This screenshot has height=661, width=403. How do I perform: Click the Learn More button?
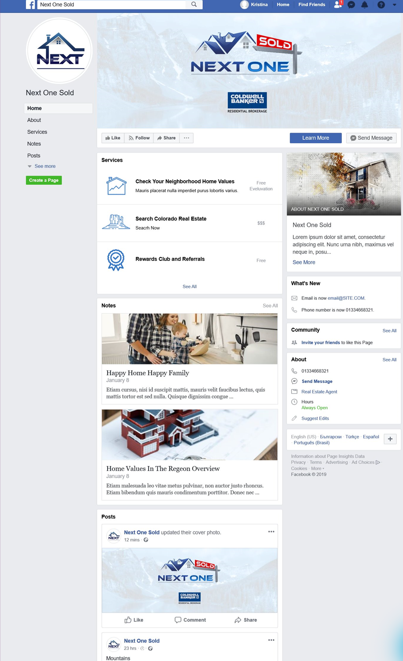[316, 138]
